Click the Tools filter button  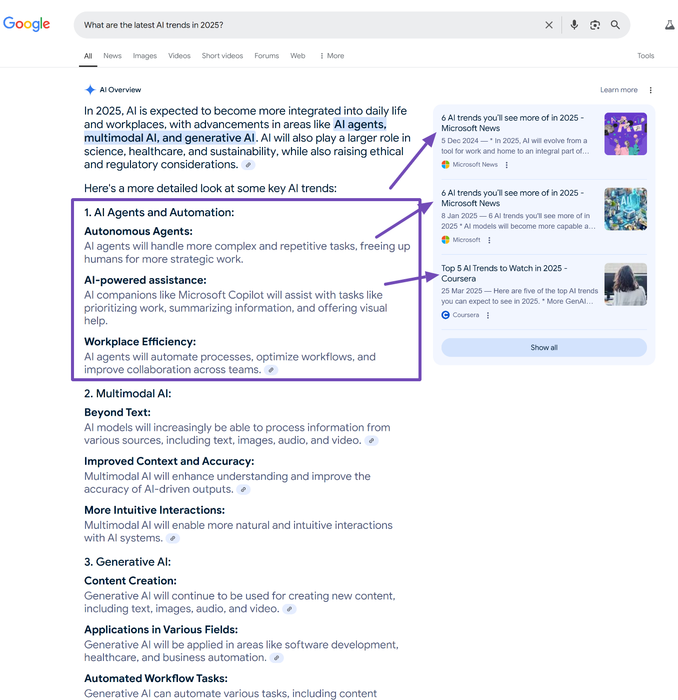645,56
